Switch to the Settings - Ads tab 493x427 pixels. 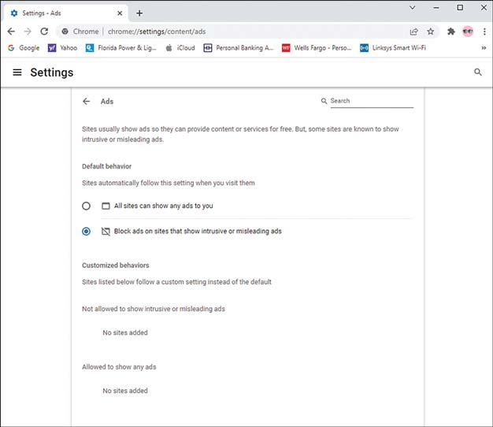pos(65,13)
